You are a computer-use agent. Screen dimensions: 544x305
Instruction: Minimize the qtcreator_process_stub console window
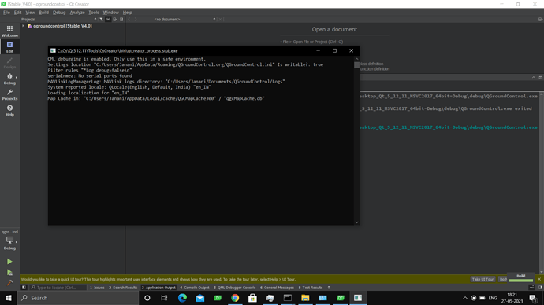[318, 50]
